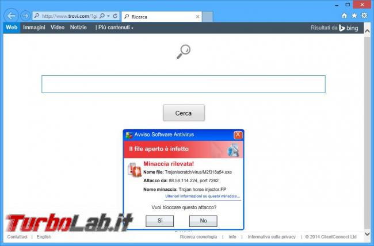
Task: Click the Trojan horse injector.FP text
Action: tap(203, 190)
